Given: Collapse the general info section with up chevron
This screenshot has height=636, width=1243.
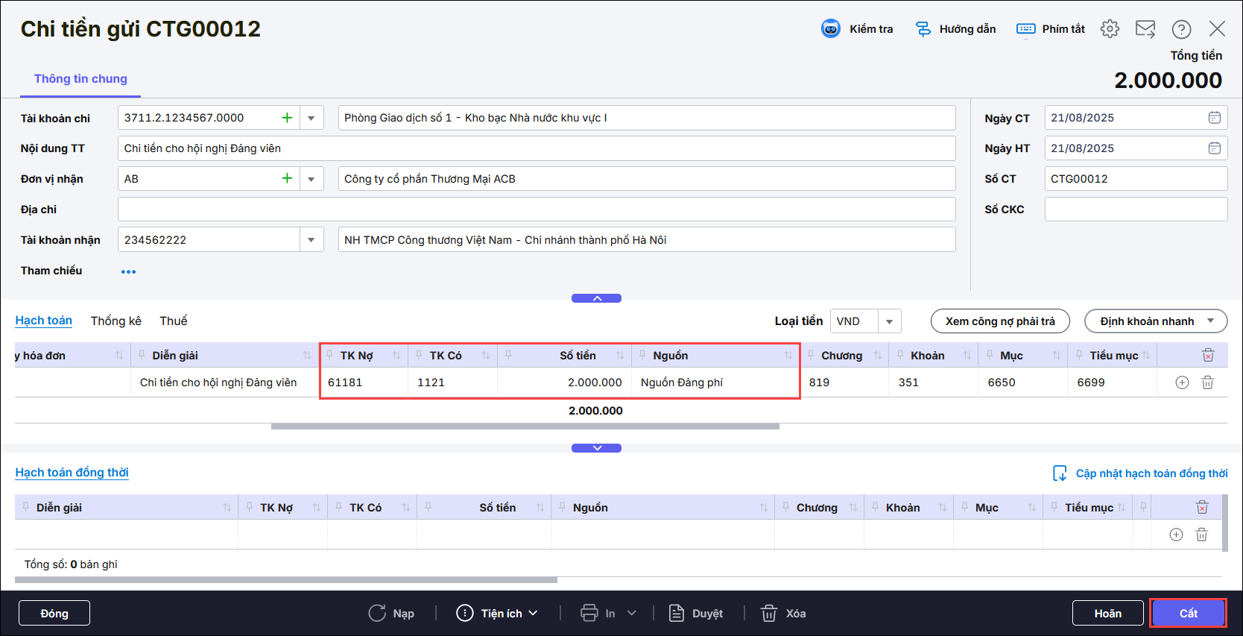Looking at the screenshot, I should click(x=596, y=298).
